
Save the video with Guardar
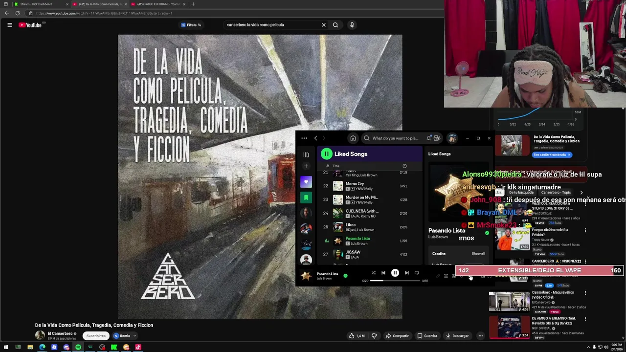(427, 336)
